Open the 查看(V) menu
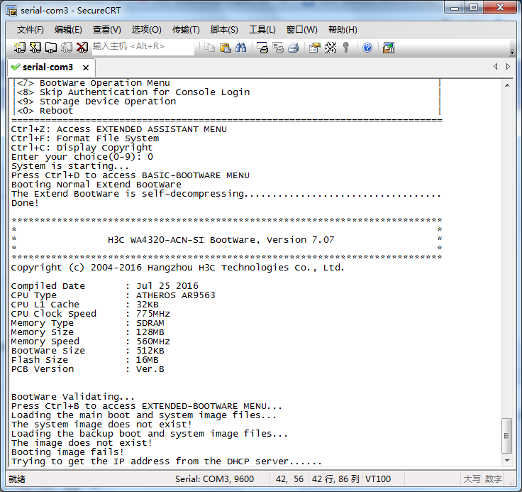Image resolution: width=522 pixels, height=492 pixels. coord(107,30)
